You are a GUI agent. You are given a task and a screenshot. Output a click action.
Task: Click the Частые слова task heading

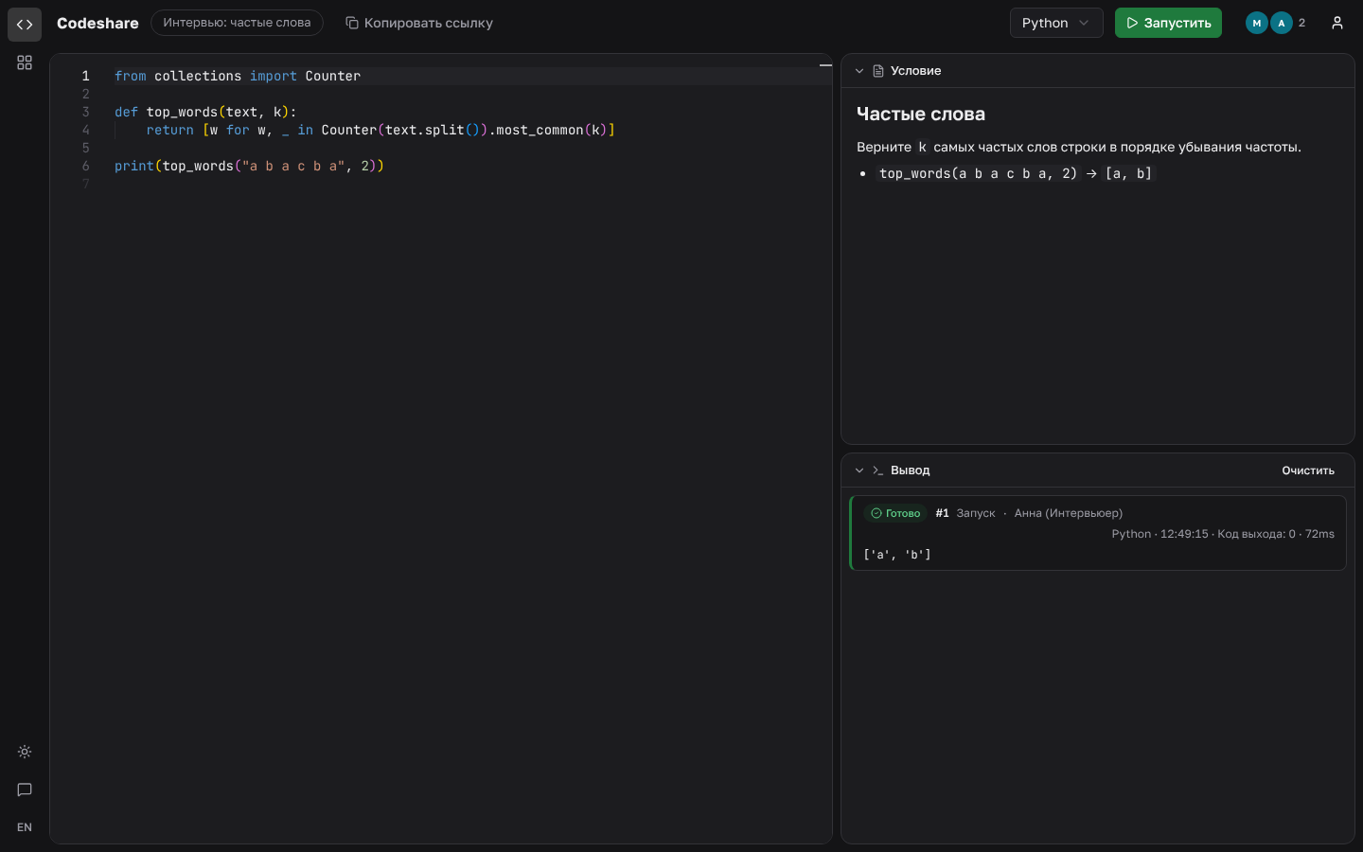[x=921, y=114]
